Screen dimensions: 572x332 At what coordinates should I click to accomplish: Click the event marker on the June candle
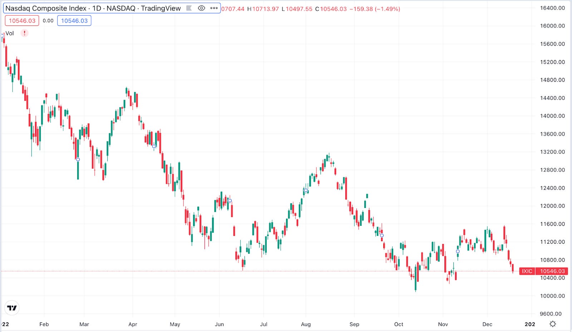[230, 201]
